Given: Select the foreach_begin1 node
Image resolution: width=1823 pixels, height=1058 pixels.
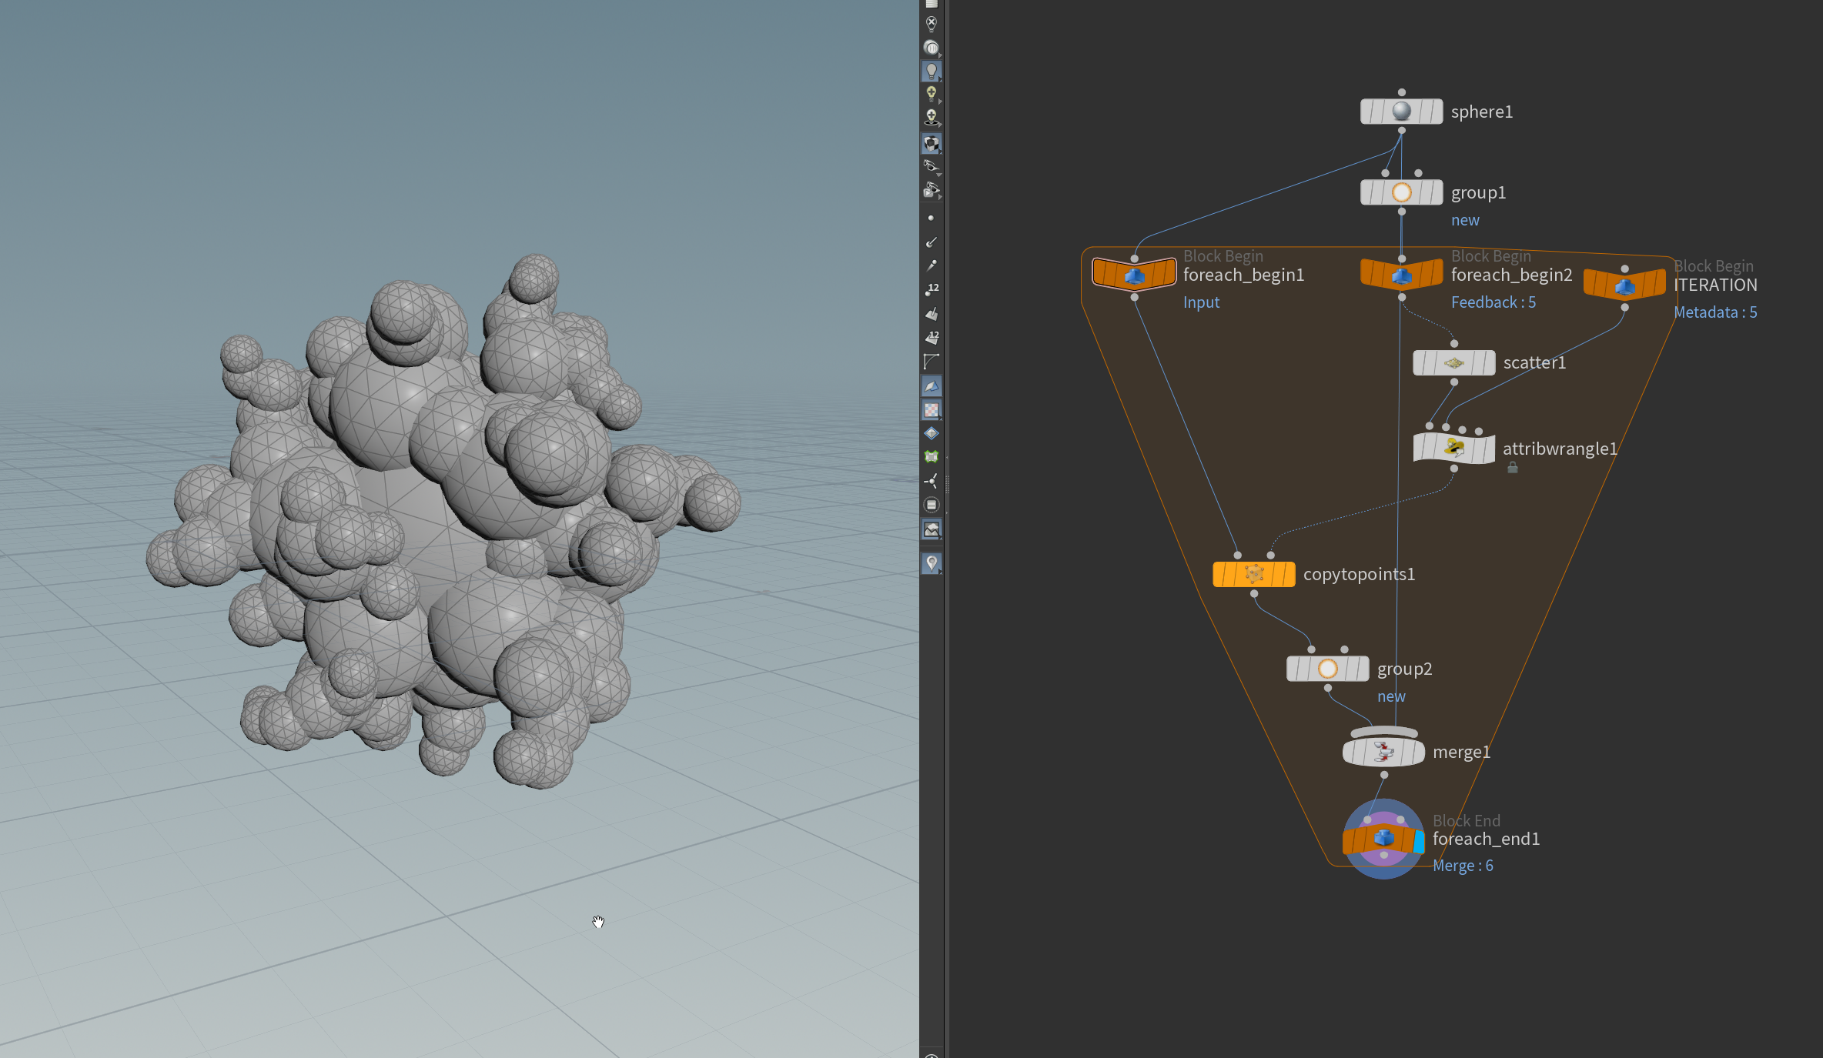Looking at the screenshot, I should click(1134, 275).
